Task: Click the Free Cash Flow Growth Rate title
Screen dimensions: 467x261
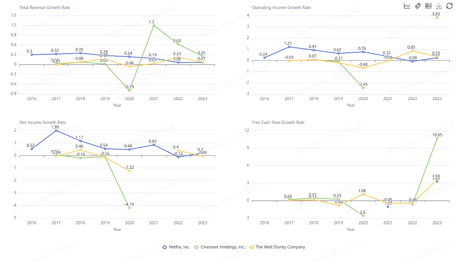Action: [278, 122]
